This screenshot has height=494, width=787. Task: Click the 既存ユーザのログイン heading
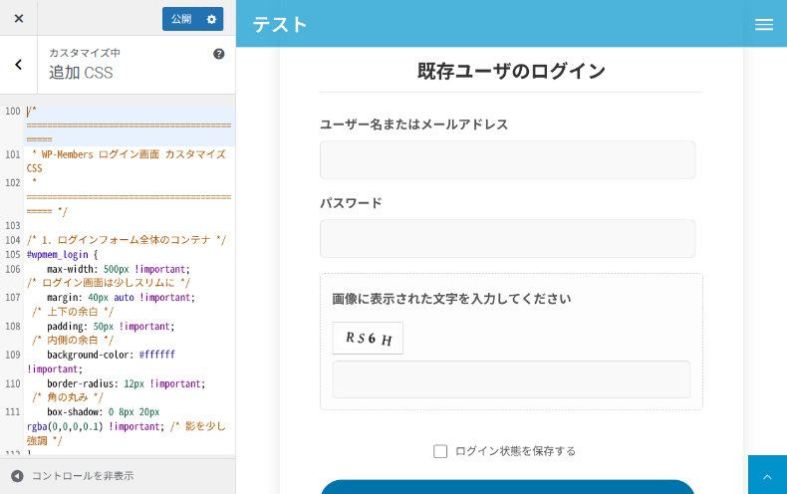(x=511, y=71)
